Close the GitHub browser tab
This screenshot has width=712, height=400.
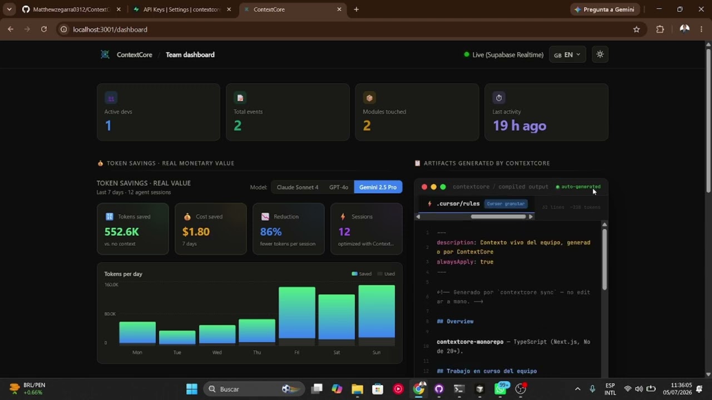coord(118,9)
